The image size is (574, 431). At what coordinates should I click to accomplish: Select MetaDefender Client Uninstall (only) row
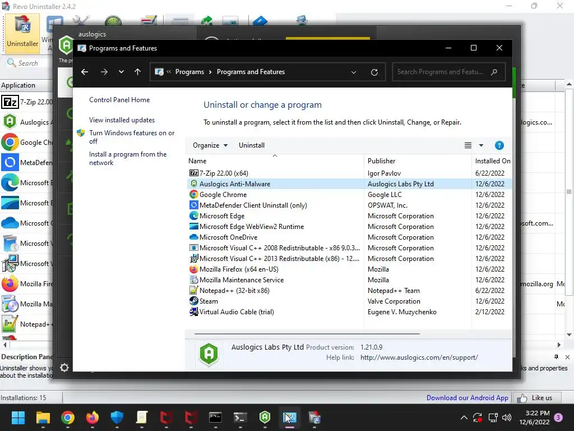349,205
